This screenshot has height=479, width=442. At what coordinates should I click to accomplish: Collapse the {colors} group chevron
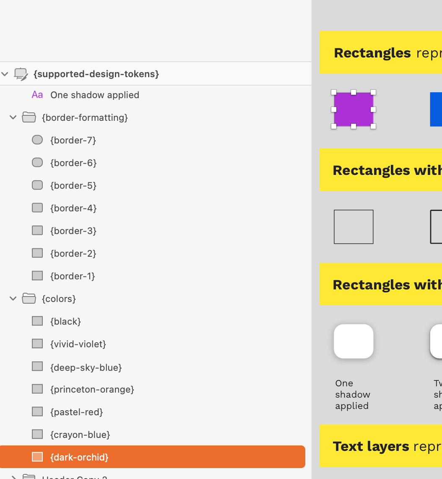point(13,299)
